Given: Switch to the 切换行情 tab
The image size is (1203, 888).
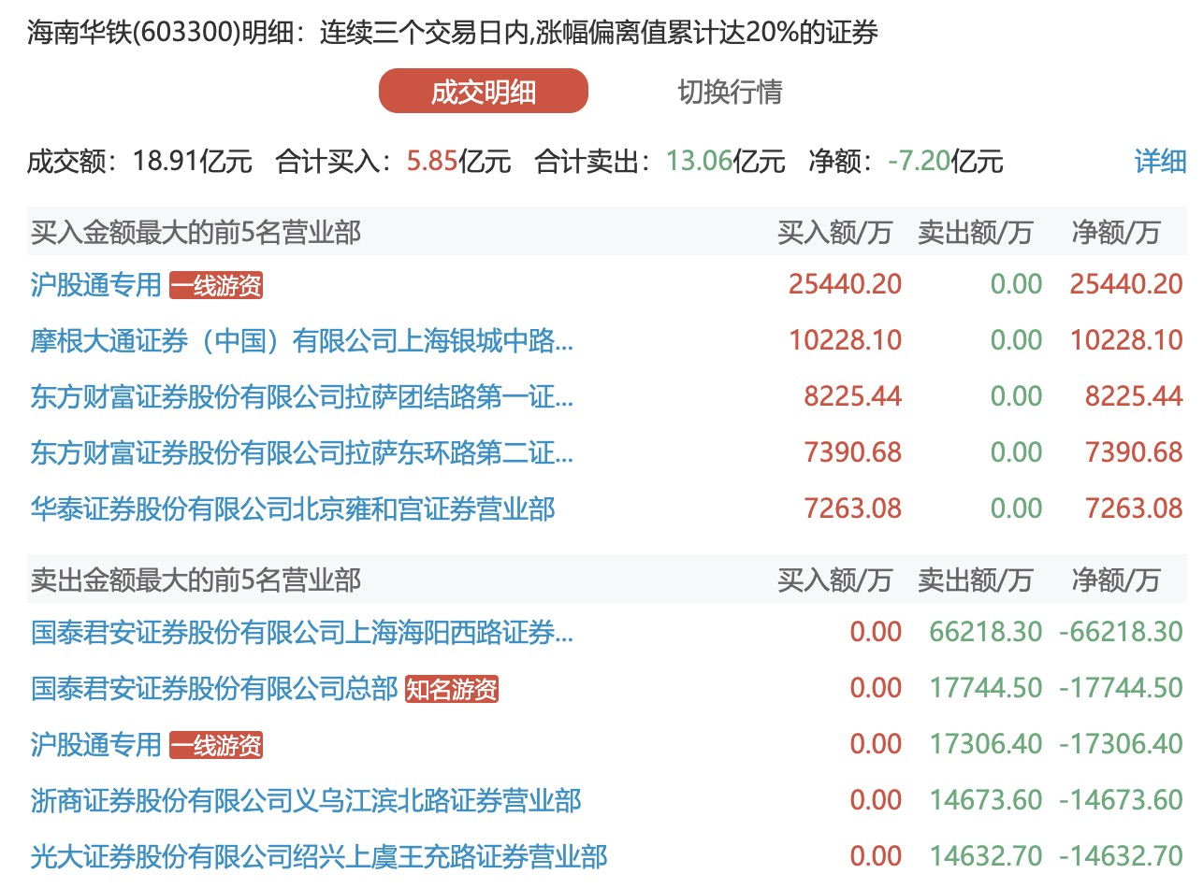Looking at the screenshot, I should (730, 92).
